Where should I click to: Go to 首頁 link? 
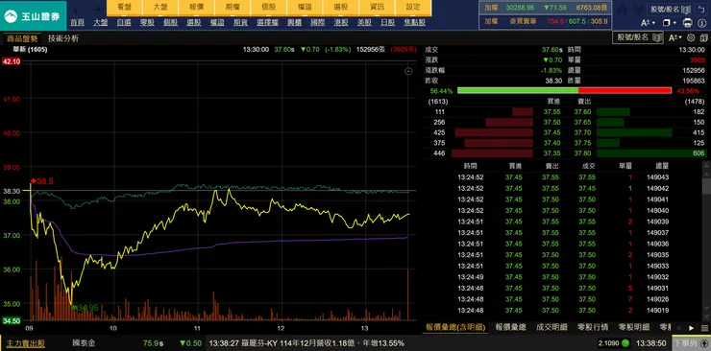click(77, 23)
